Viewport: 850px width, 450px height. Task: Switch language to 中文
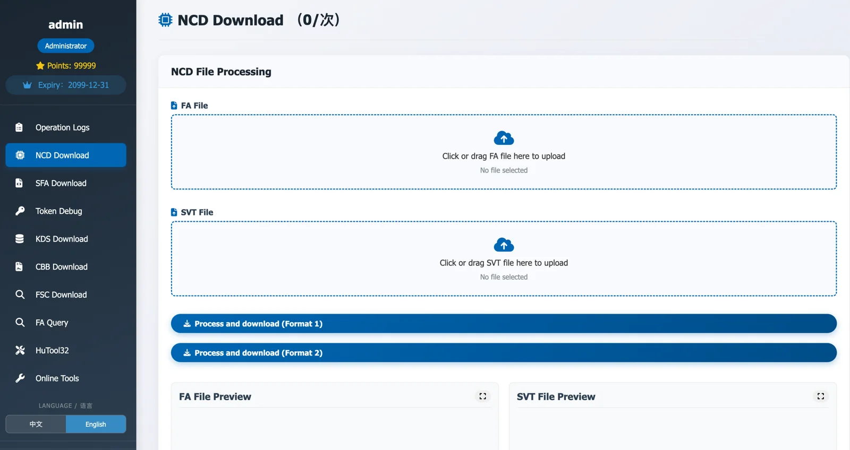[x=36, y=424]
